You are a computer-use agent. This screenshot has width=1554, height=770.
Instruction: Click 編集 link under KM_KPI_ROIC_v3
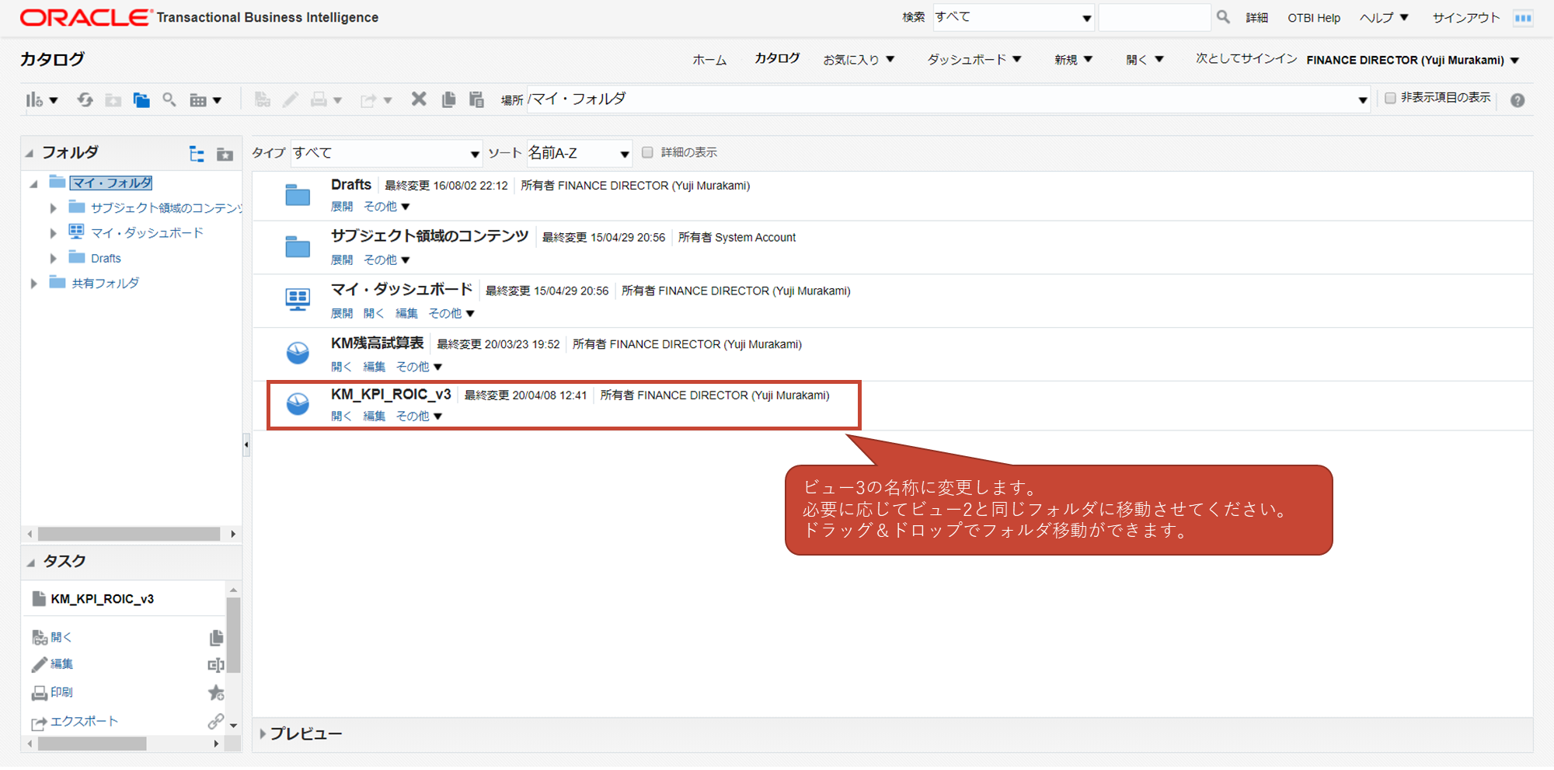(374, 416)
